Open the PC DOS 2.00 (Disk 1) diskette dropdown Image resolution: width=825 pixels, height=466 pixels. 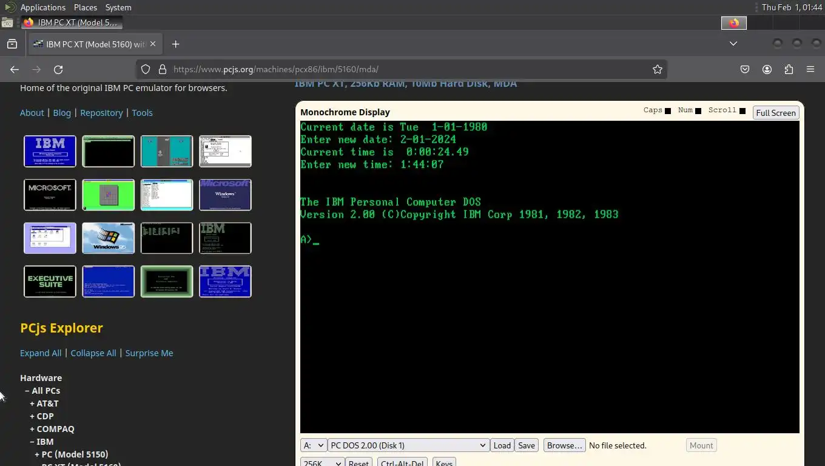[408, 445]
